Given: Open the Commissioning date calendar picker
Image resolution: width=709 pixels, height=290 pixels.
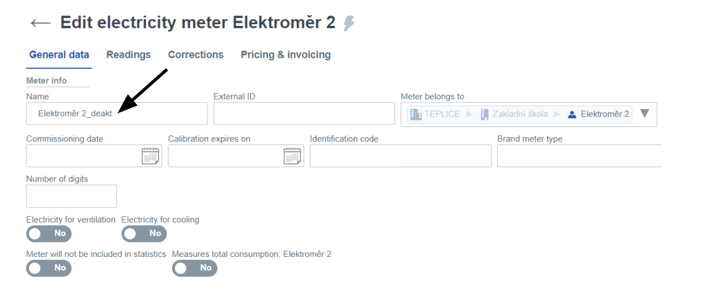Looking at the screenshot, I should point(150,156).
